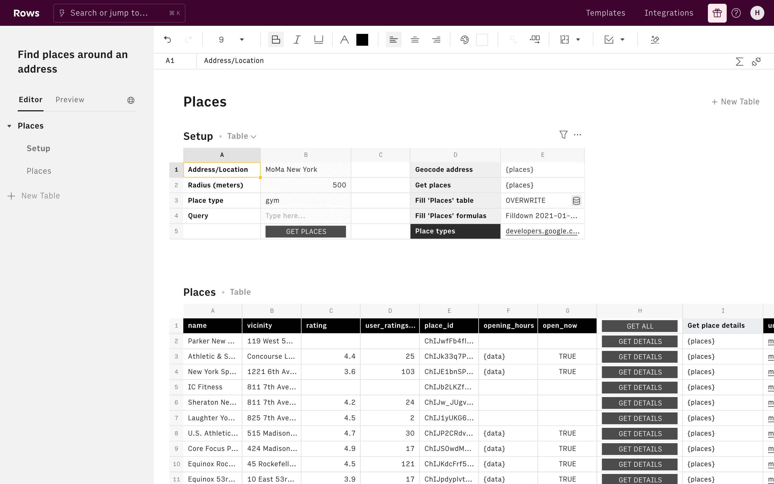774x484 pixels.
Task: Open the cell input type checkbox icon
Action: point(609,40)
